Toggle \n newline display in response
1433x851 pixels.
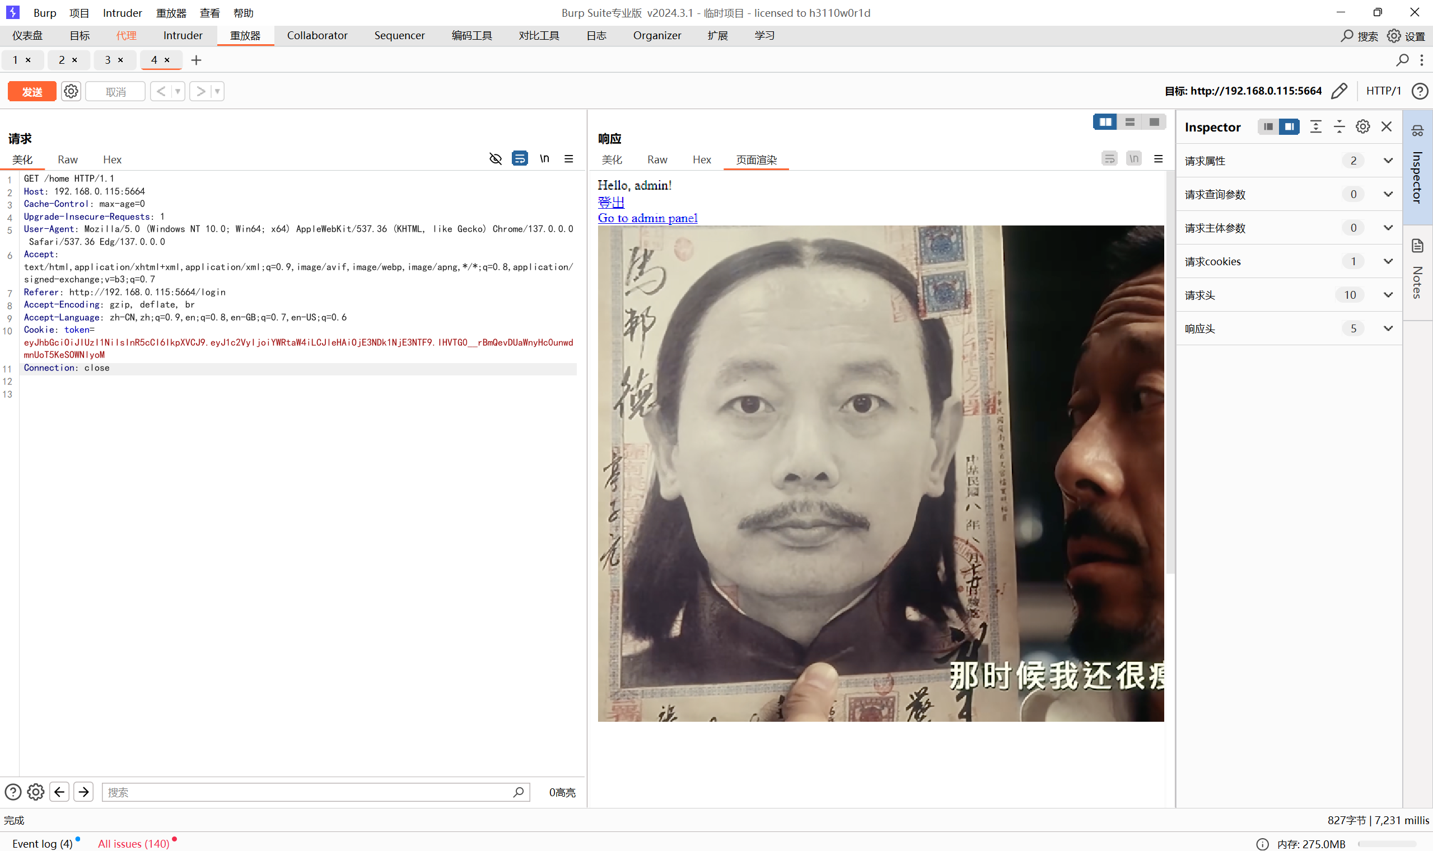coord(1133,159)
